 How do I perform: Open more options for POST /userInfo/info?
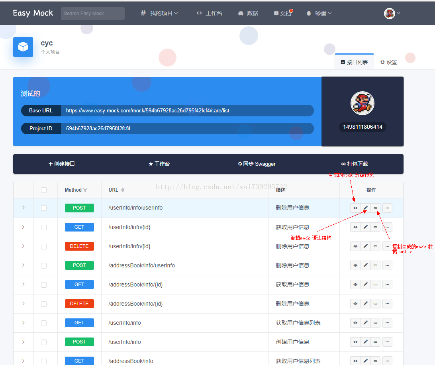[x=387, y=342]
